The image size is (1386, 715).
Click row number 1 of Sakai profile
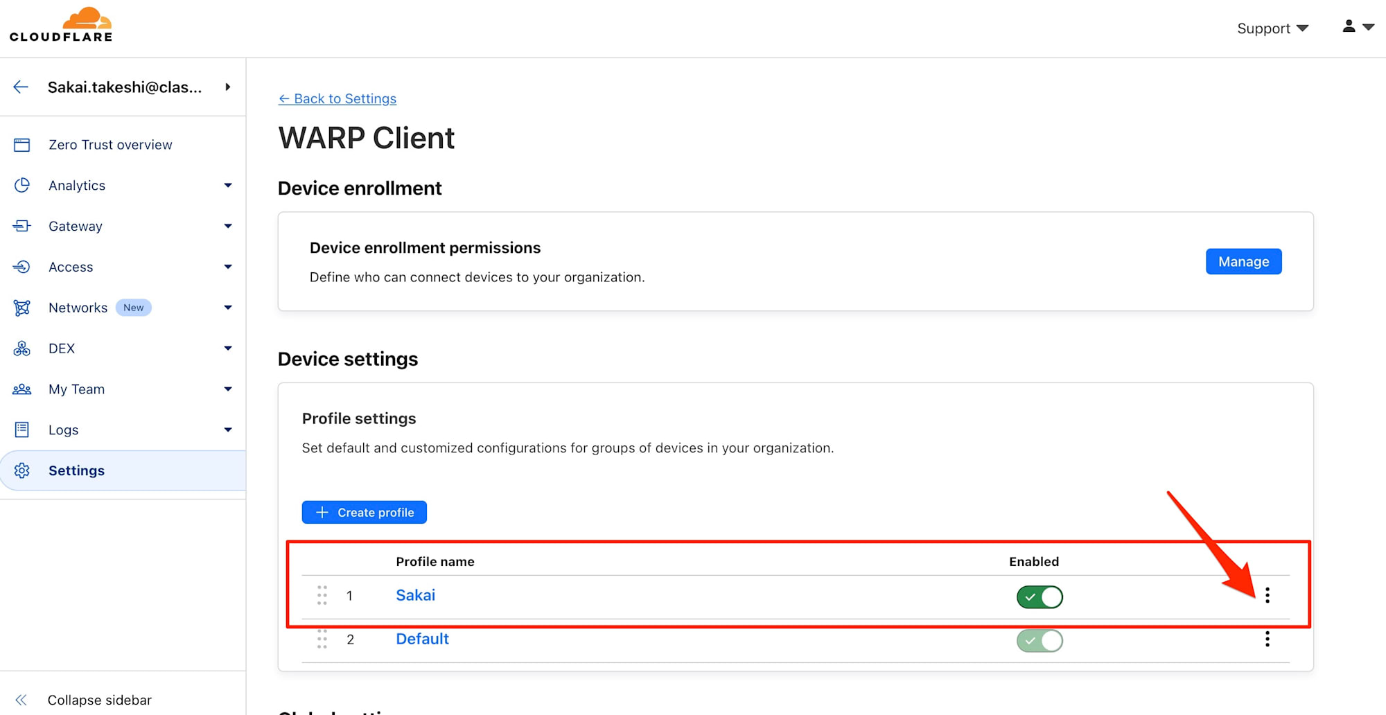[x=349, y=596]
